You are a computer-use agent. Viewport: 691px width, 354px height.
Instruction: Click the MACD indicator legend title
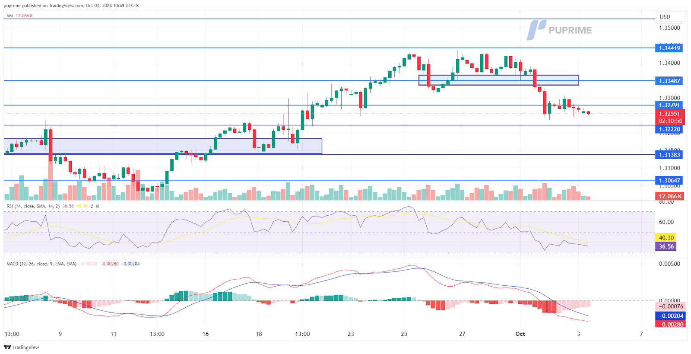(x=41, y=264)
